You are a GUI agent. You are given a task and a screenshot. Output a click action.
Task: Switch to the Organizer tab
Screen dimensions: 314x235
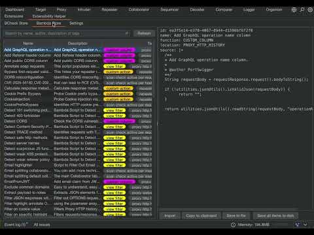[274, 10]
